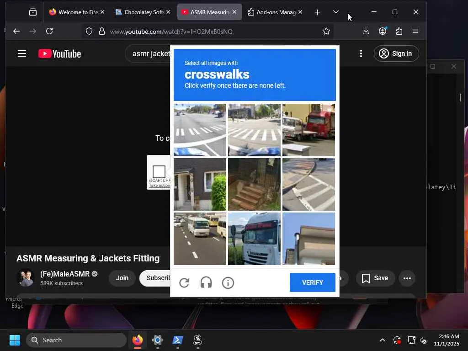
Task: Save video to playlist
Action: click(375, 278)
